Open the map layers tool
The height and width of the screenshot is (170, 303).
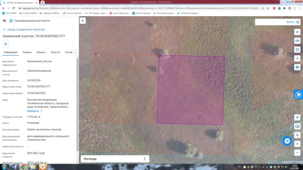(x=297, y=32)
